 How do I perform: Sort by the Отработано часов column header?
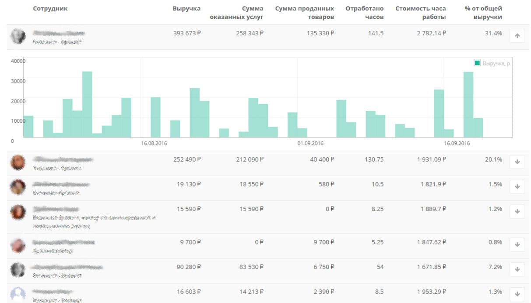364,13
